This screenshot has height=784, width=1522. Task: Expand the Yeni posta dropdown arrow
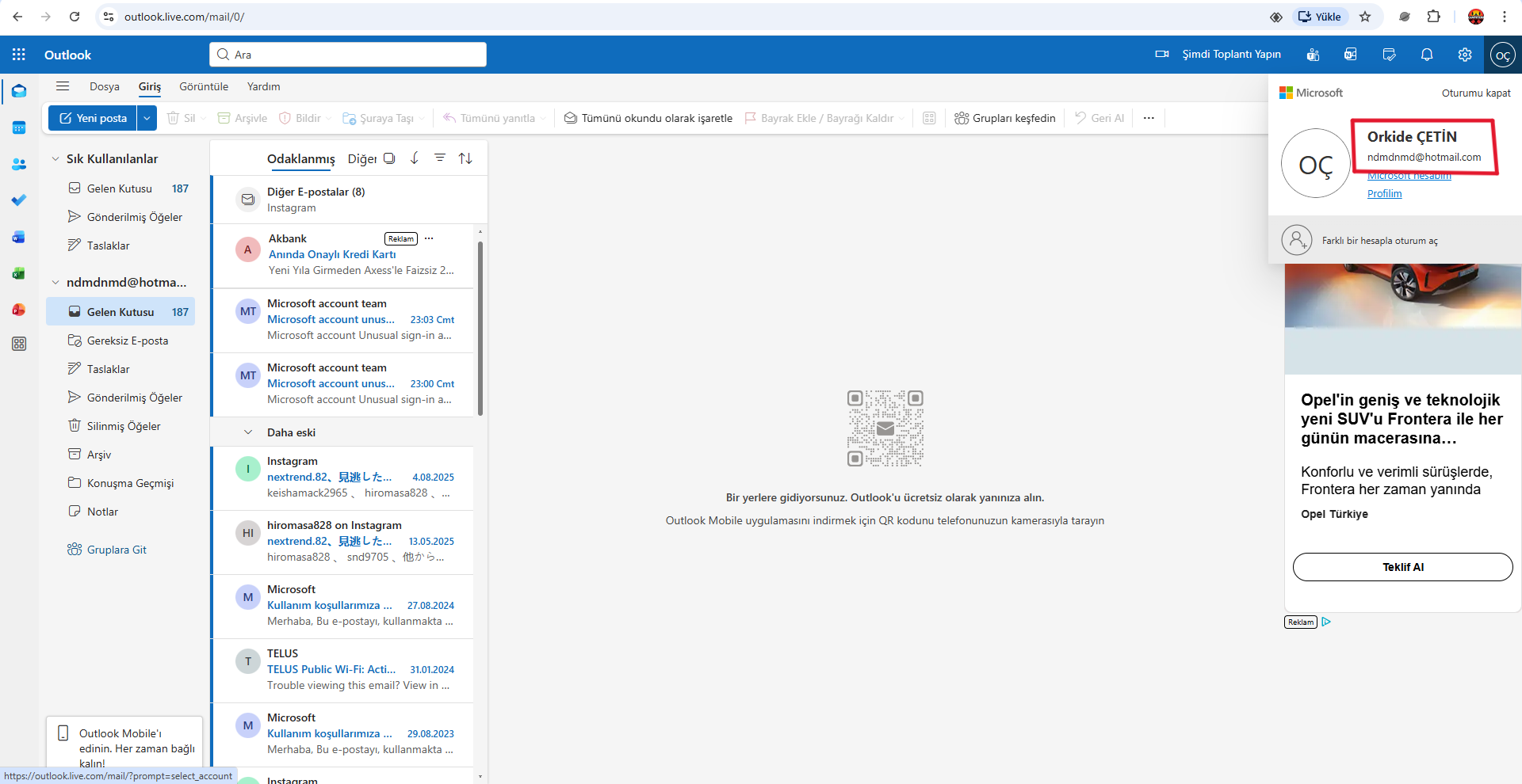pos(147,118)
